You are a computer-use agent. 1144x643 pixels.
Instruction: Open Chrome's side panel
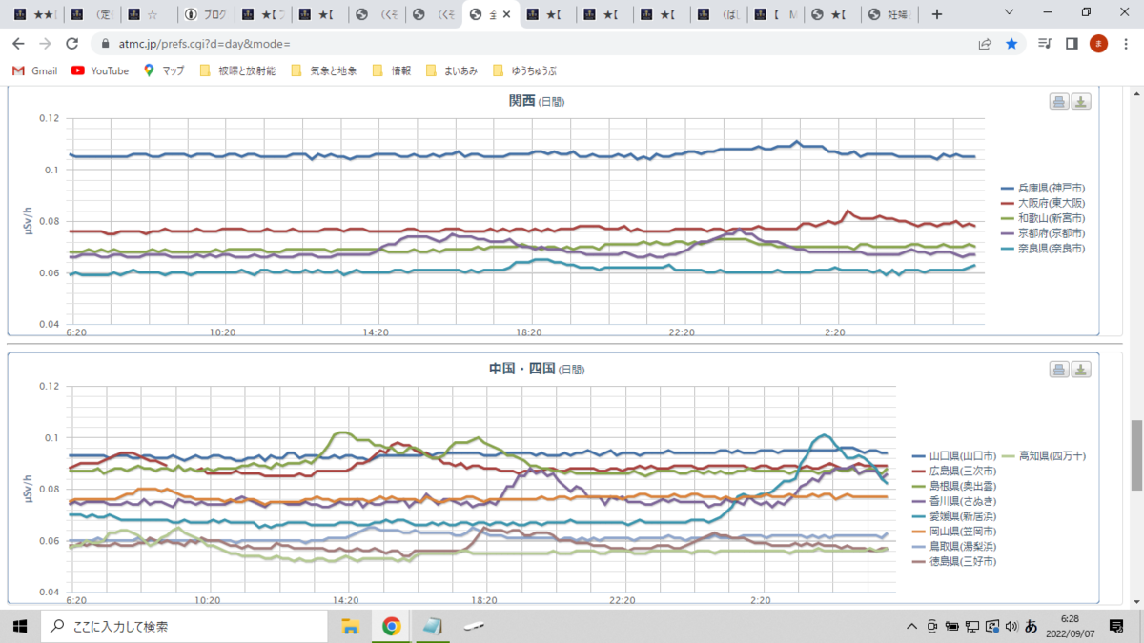pos(1072,44)
